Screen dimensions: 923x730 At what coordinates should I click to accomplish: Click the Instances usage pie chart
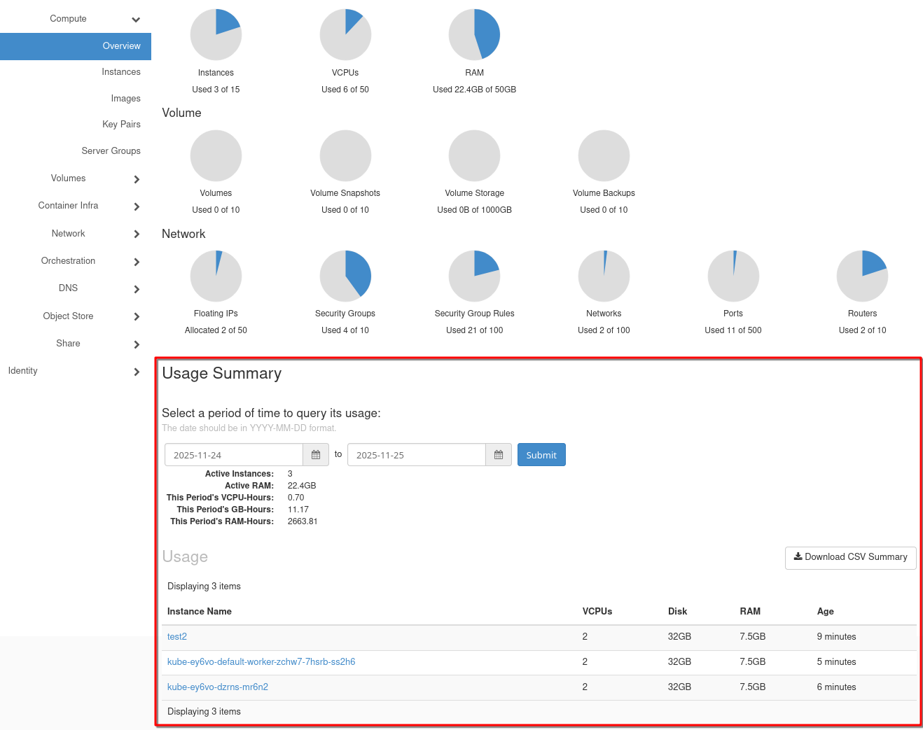coord(216,35)
